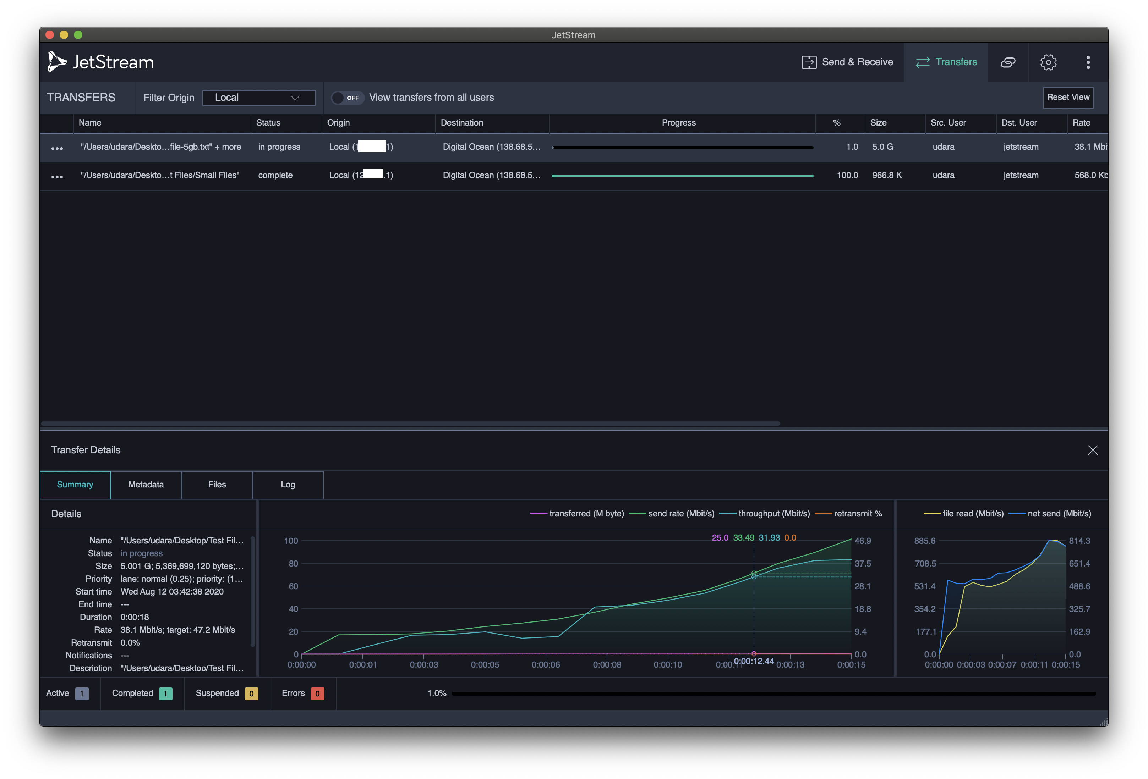Screen dimensions: 1148x779
Task: Toggle retransmit % legend series
Action: [x=848, y=514]
